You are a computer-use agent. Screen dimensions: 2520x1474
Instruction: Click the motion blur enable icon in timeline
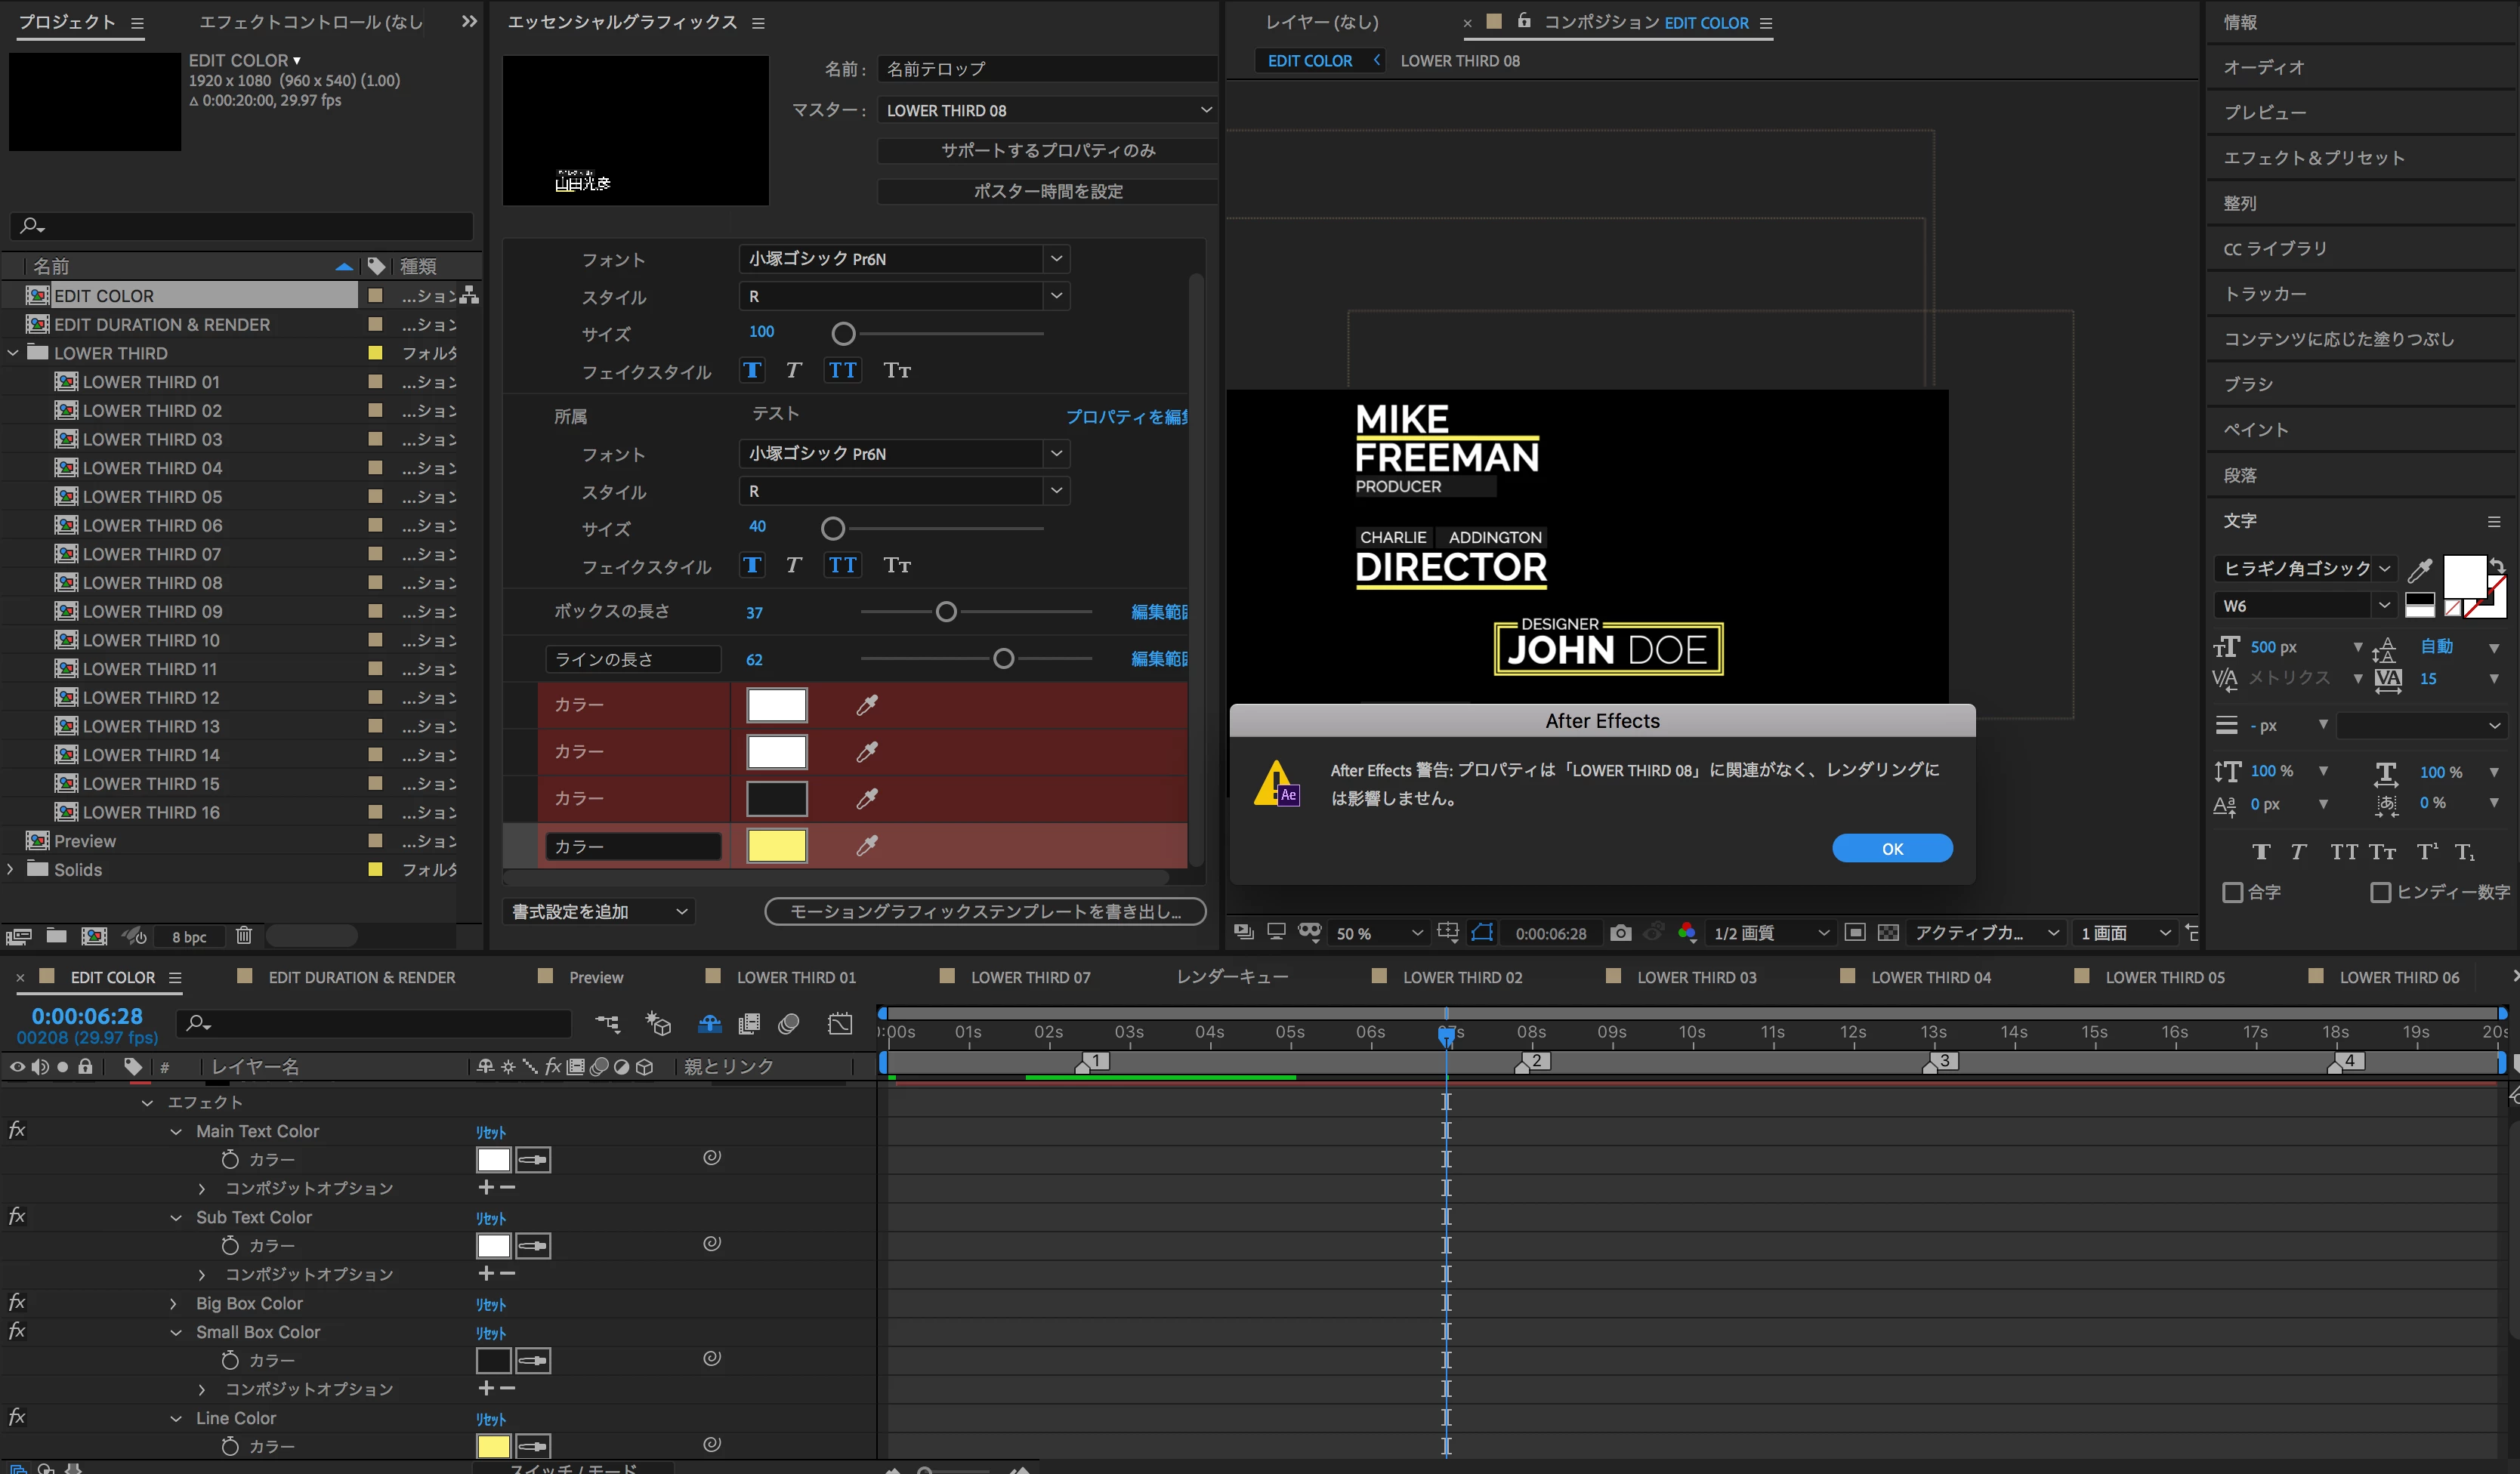[789, 1023]
